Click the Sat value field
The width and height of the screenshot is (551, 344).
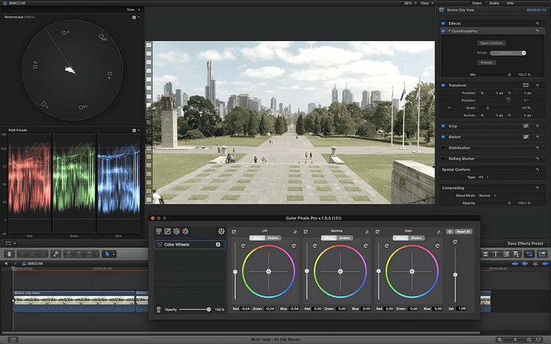pos(462,309)
